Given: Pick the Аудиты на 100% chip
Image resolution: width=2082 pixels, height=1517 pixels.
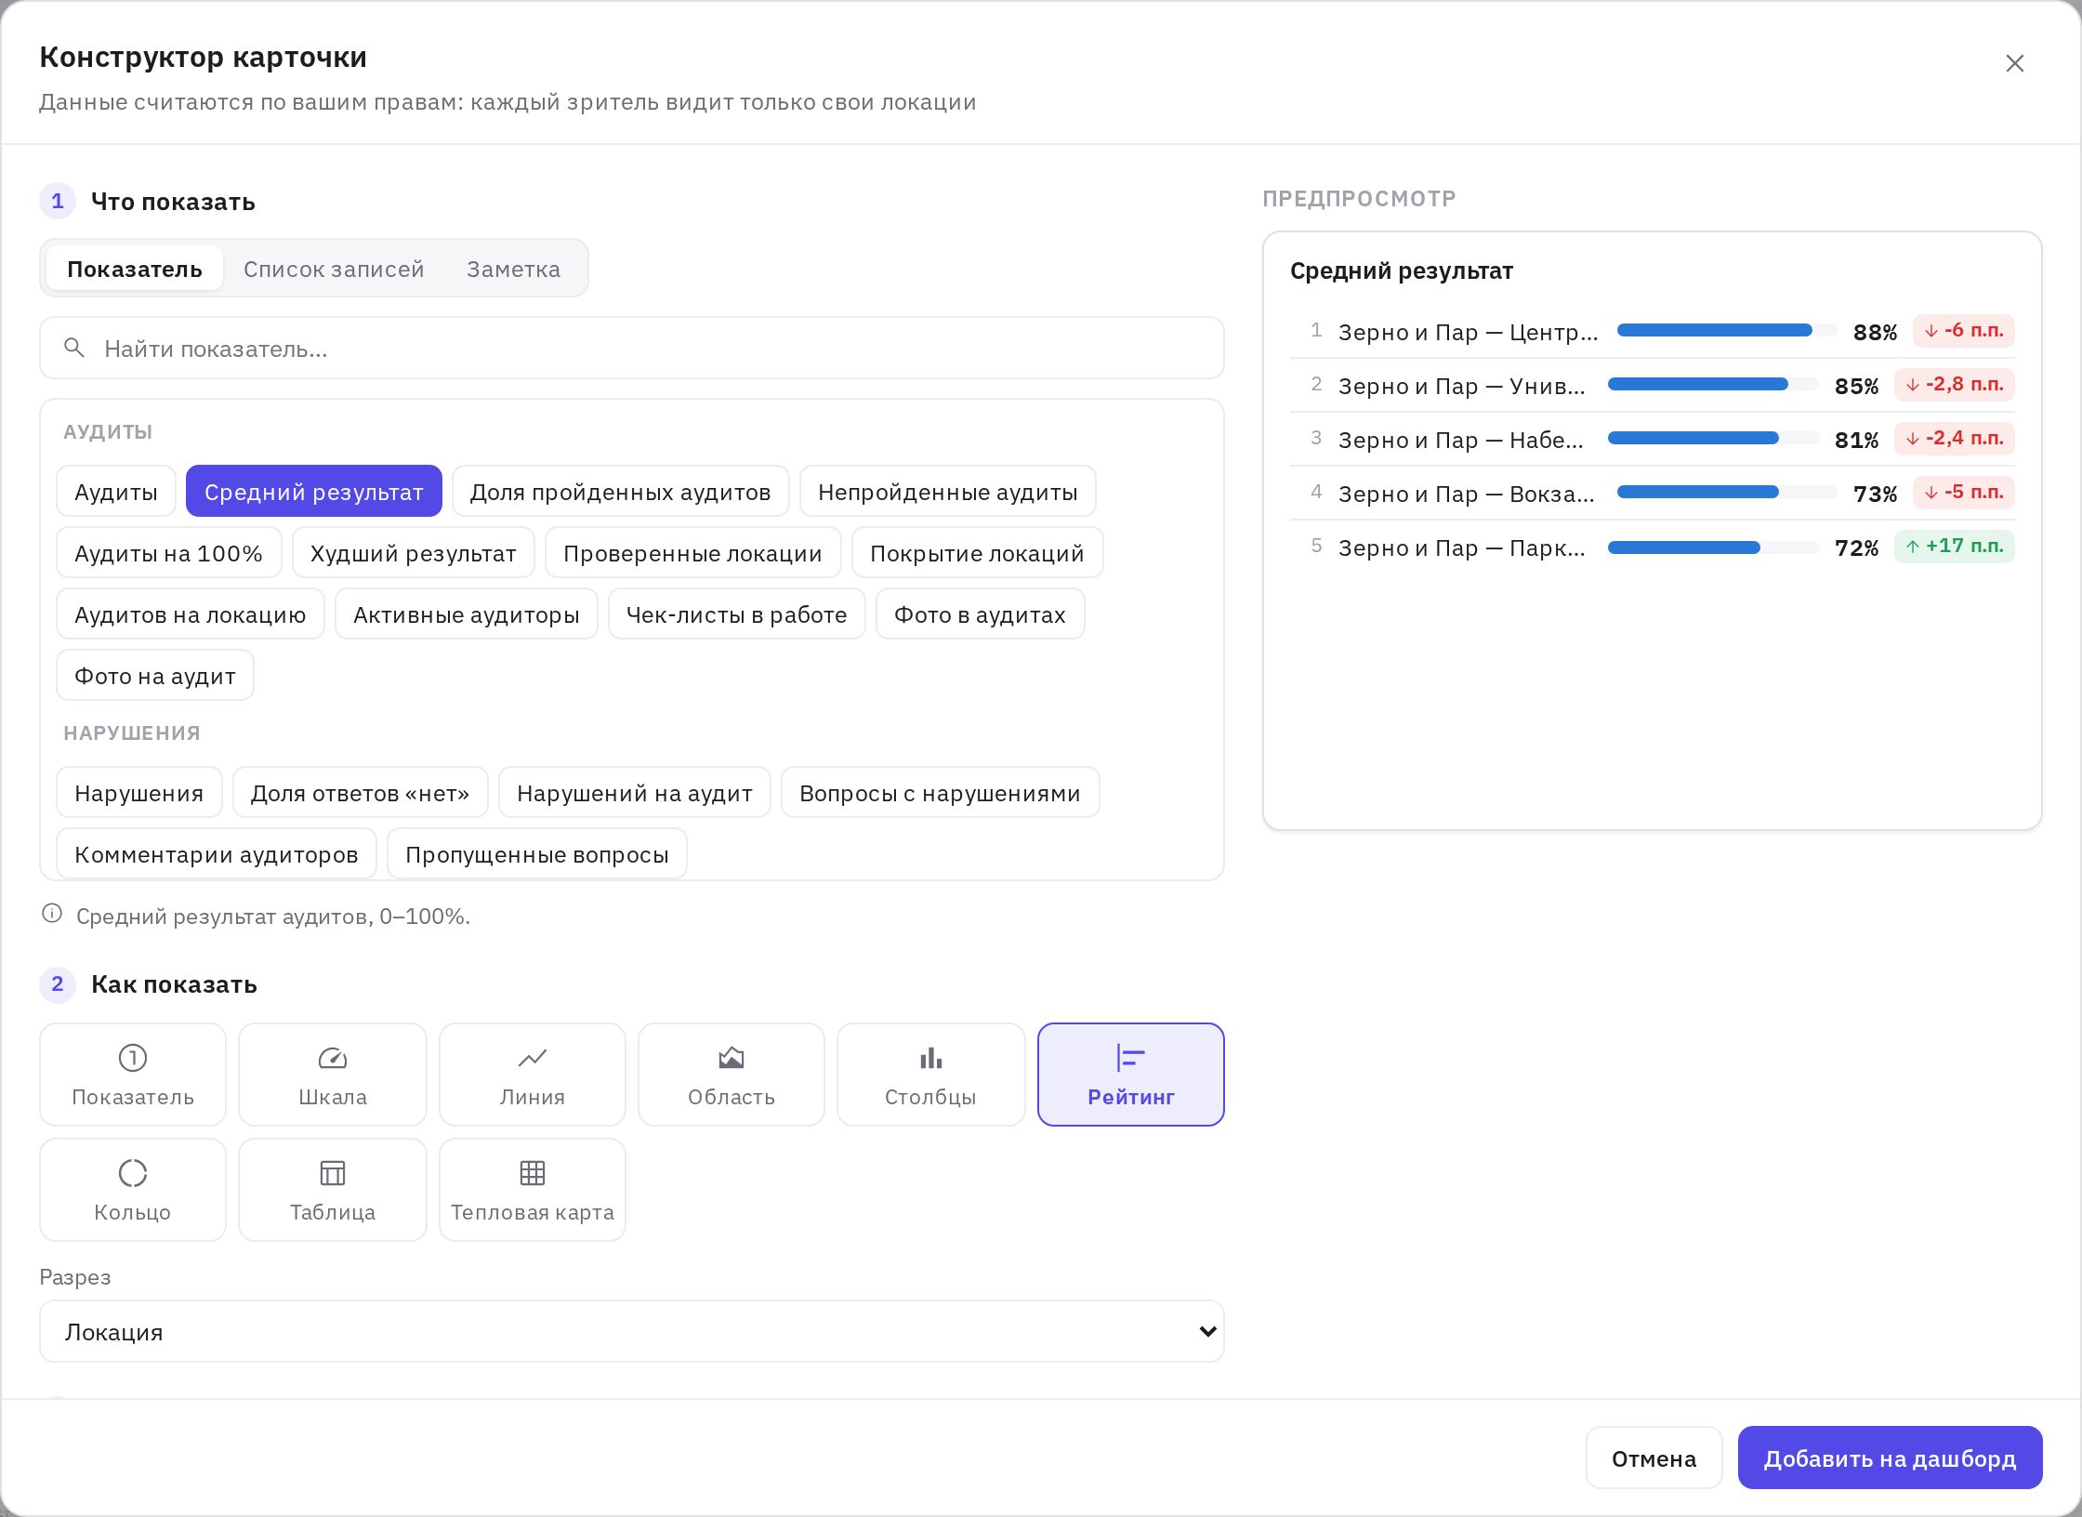Looking at the screenshot, I should tap(169, 552).
